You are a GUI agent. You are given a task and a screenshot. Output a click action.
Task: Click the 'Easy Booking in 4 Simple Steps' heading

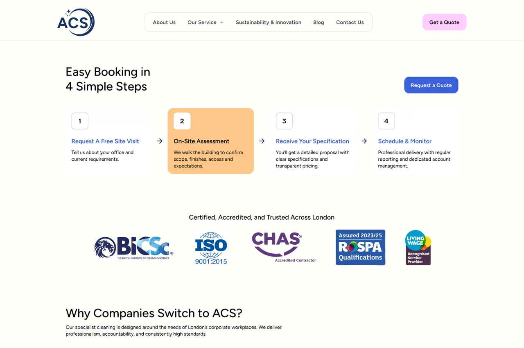coord(108,79)
